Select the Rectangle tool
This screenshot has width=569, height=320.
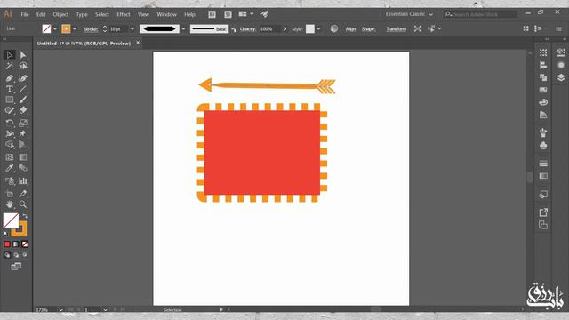coord(10,100)
